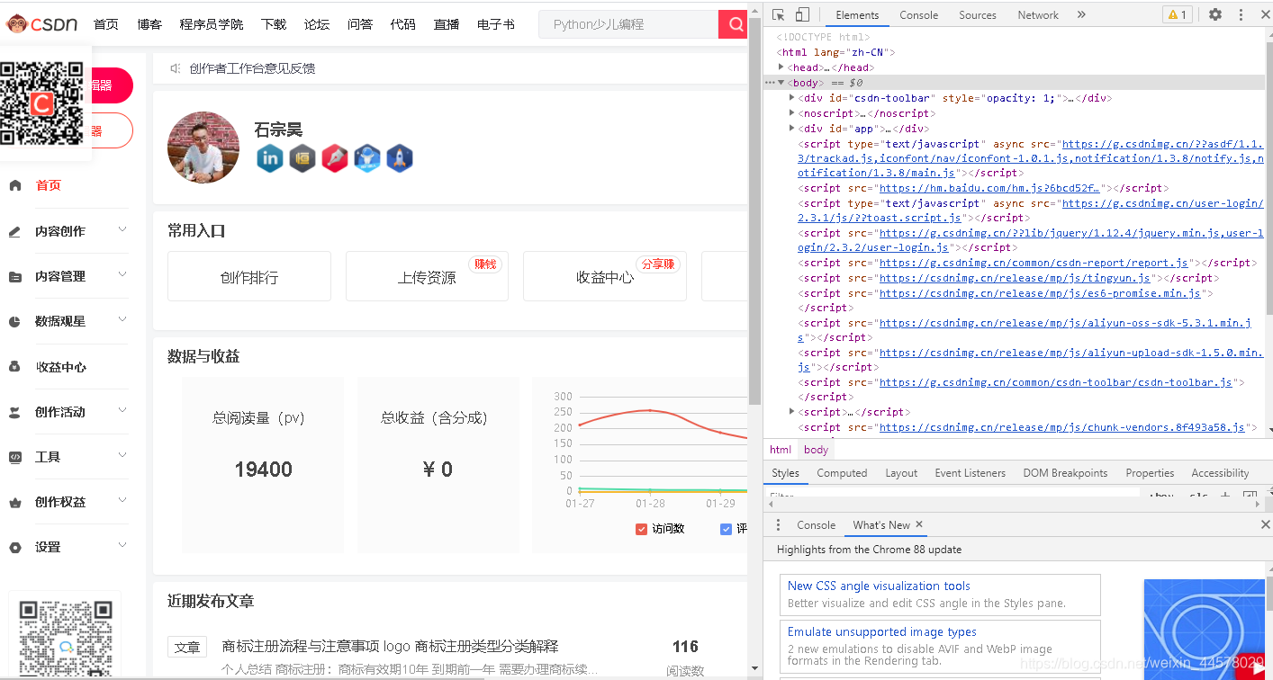This screenshot has width=1273, height=680.
Task: Collapse the body node in Elements tree
Action: (781, 83)
